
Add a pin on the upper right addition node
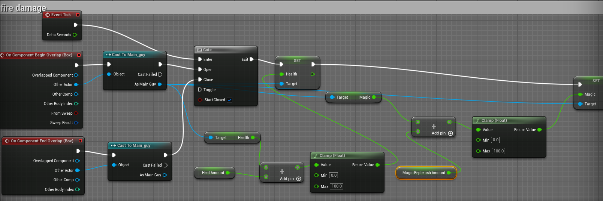coord(450,133)
